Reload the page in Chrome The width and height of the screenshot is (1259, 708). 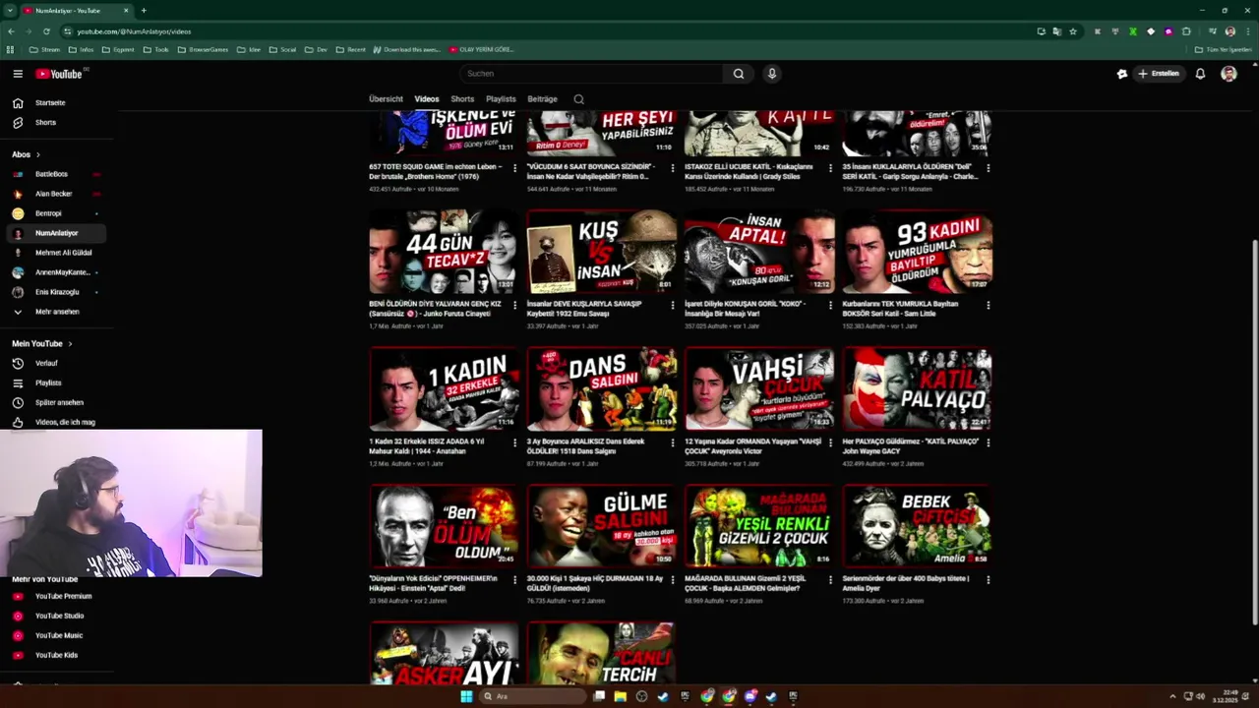pos(46,31)
